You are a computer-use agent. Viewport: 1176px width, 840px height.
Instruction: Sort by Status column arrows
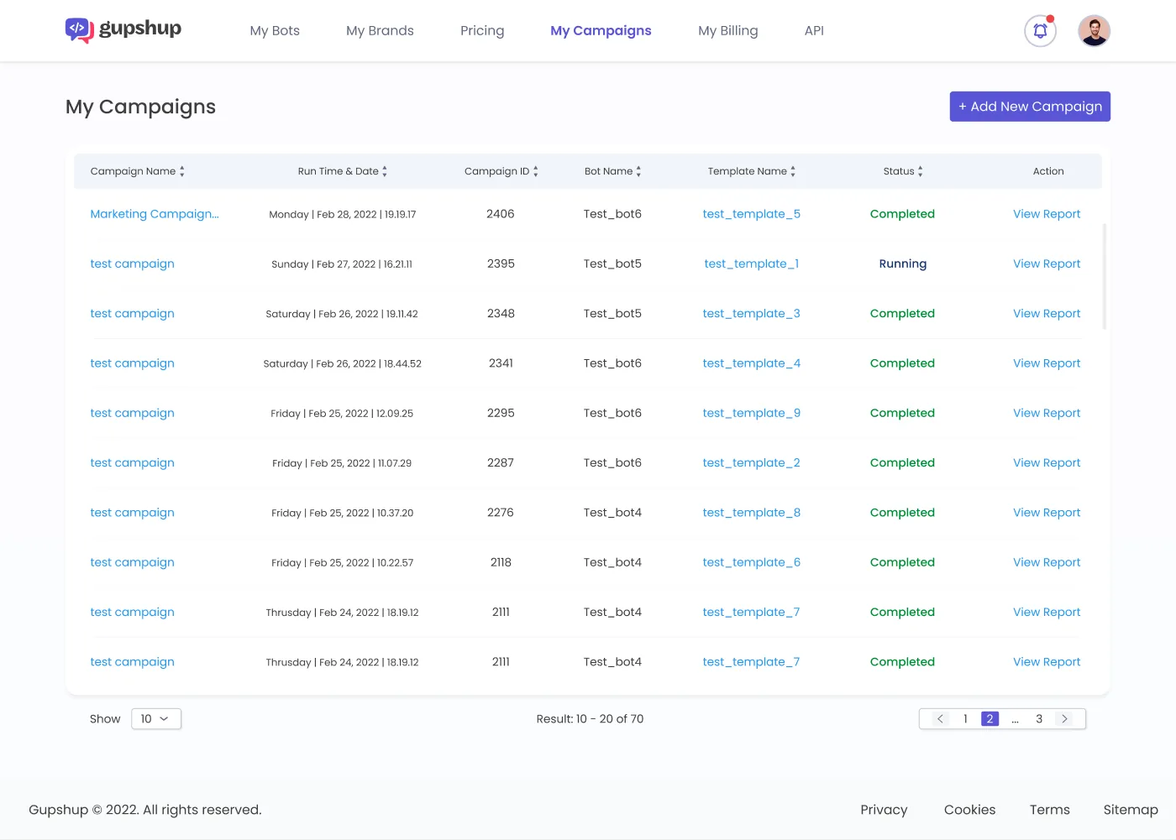click(x=921, y=171)
